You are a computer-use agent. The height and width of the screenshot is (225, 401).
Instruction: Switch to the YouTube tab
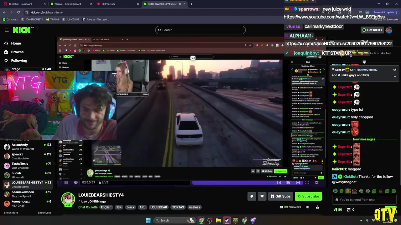(x=118, y=4)
